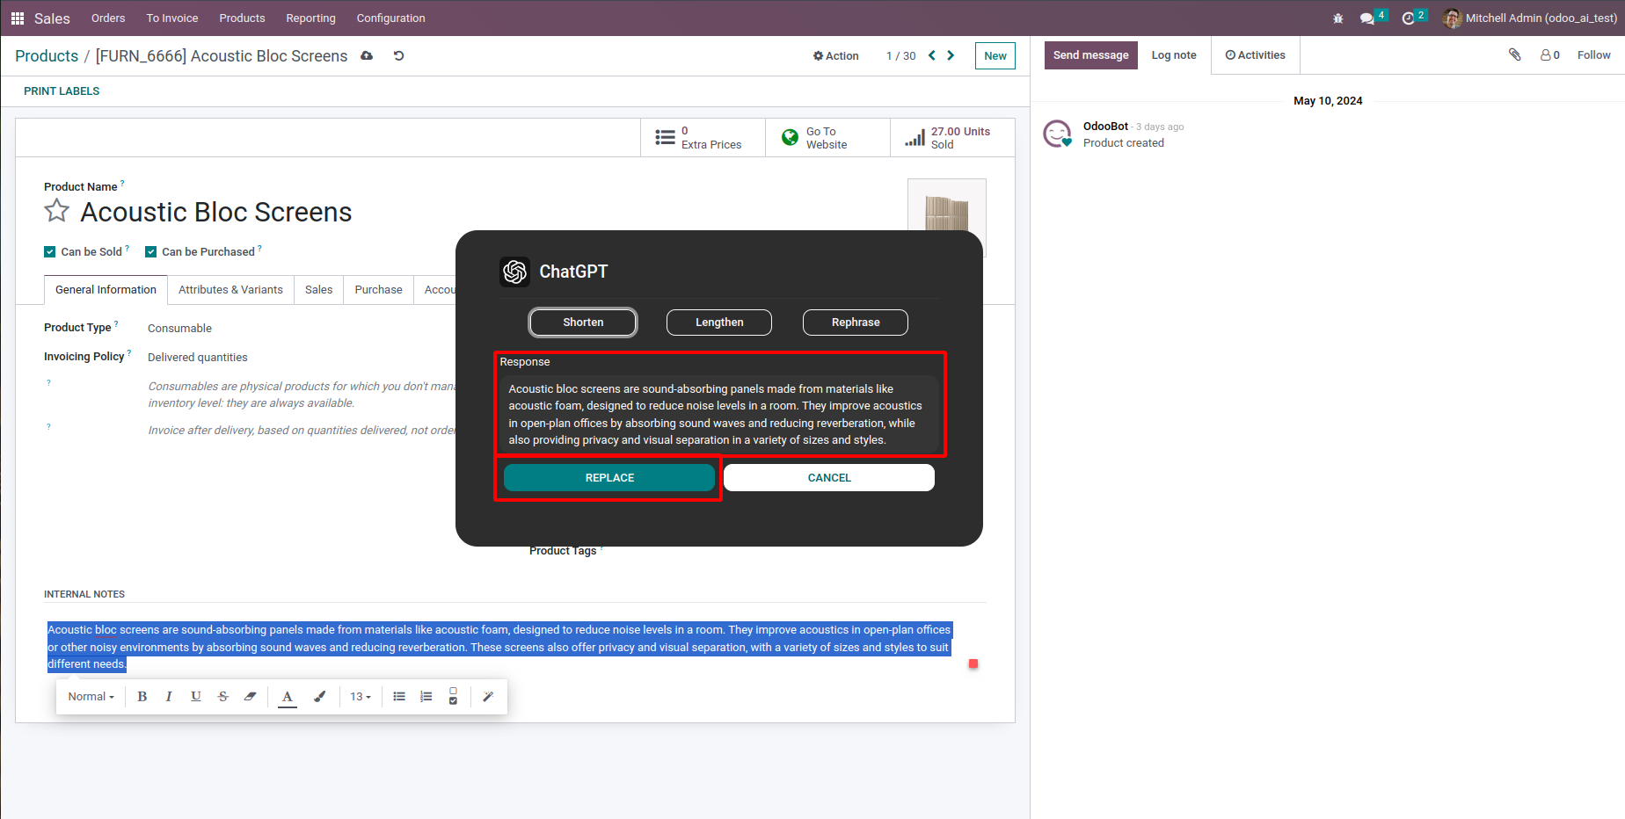Click the Shorten button in ChatGPT dialog
Viewport: 1625px width, 819px height.
pyautogui.click(x=583, y=323)
